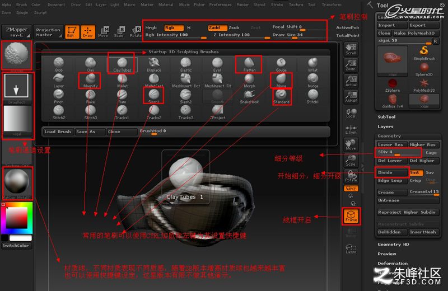Toggle Mrgb painting mode
Image resolution: width=448 pixels, height=291 pixels.
click(x=151, y=27)
